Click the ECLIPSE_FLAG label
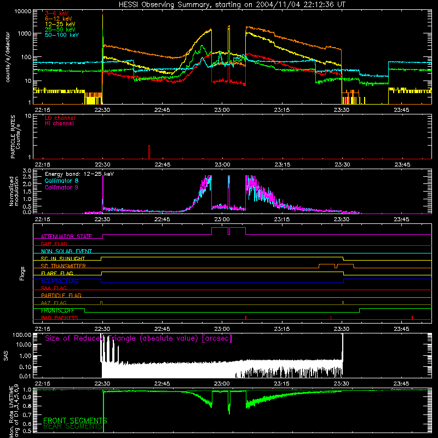438x438 pixels. (x=60, y=281)
